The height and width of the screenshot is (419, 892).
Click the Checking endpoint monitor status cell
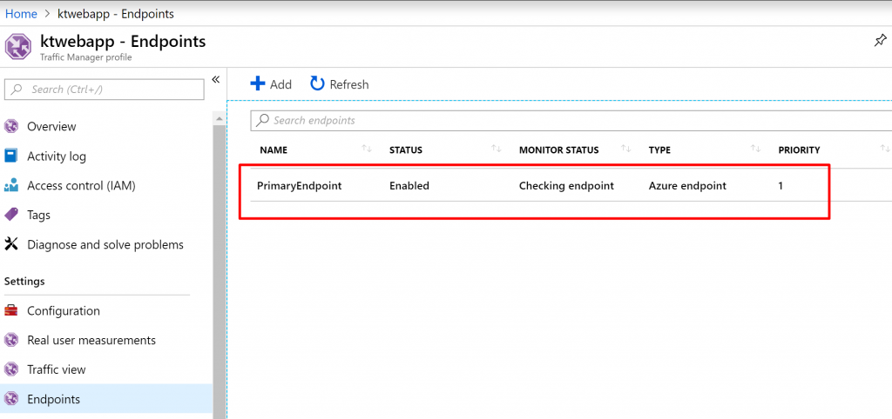click(x=566, y=186)
